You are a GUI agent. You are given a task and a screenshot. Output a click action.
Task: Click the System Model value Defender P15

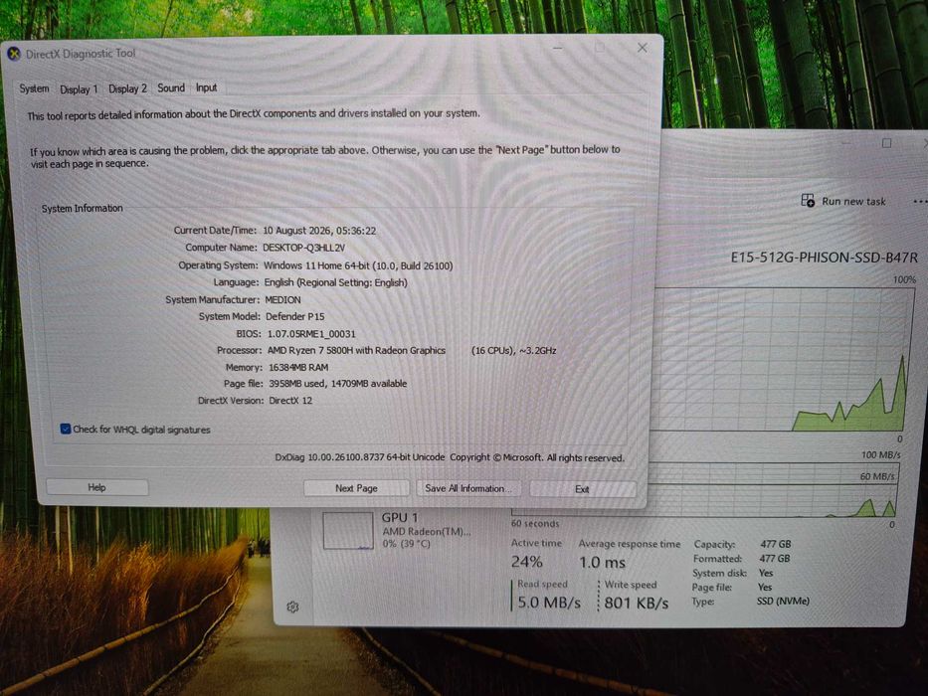(x=294, y=316)
